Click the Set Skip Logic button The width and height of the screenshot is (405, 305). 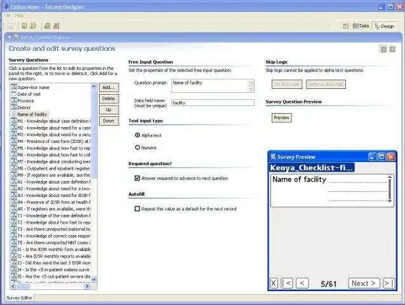[287, 85]
